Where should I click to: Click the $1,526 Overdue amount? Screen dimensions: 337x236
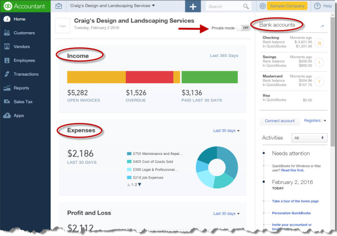tap(136, 93)
